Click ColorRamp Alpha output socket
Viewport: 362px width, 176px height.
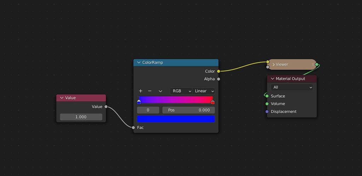218,79
